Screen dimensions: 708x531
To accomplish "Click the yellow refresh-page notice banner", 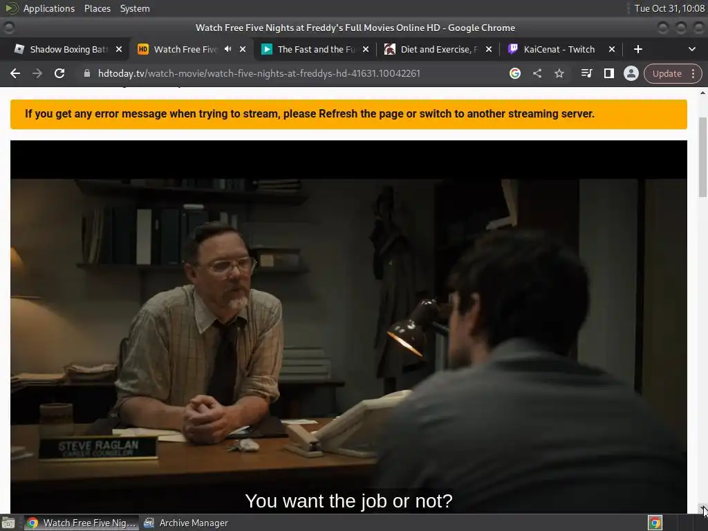I will (348, 114).
